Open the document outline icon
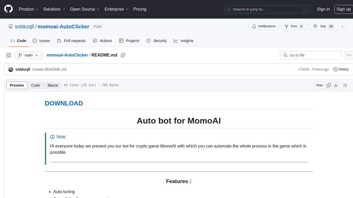 pos(345,85)
